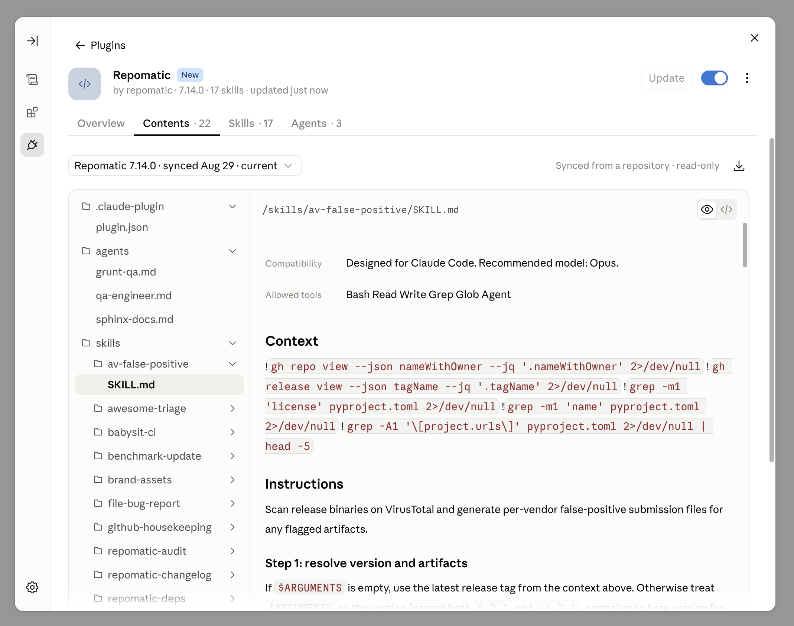Collapse the sidebar with the arrow-bar icon
794x626 pixels.
pos(33,41)
